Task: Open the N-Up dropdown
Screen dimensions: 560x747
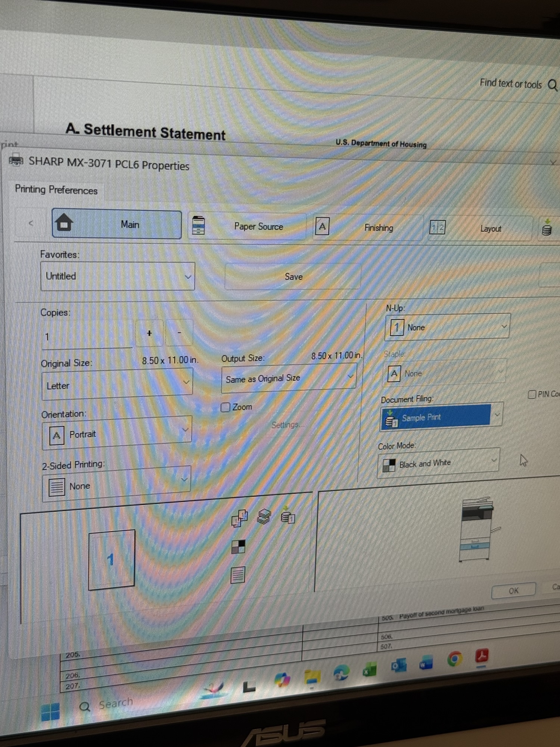Action: [447, 327]
